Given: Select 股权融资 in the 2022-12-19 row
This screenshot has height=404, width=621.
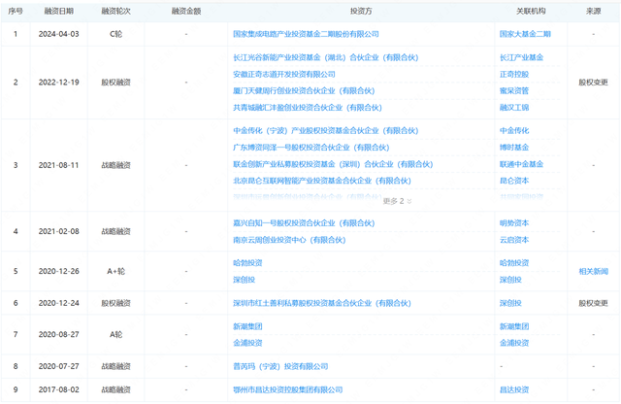Looking at the screenshot, I should pos(115,83).
